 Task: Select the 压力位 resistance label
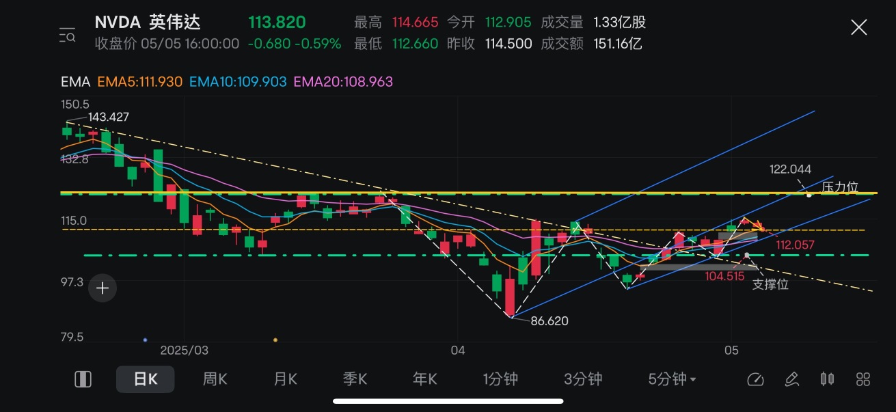pyautogui.click(x=840, y=187)
